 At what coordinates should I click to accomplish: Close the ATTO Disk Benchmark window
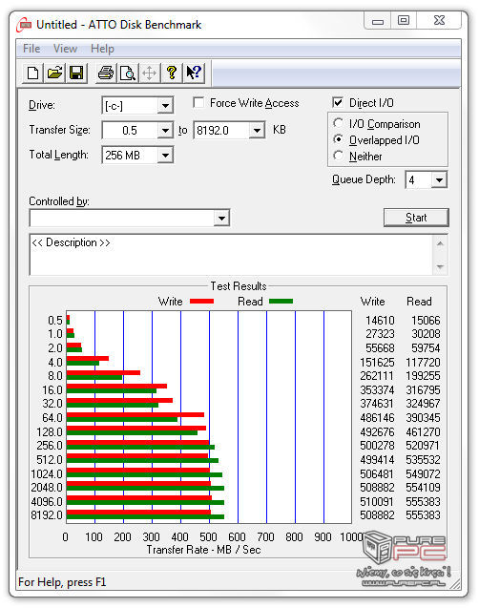(439, 21)
